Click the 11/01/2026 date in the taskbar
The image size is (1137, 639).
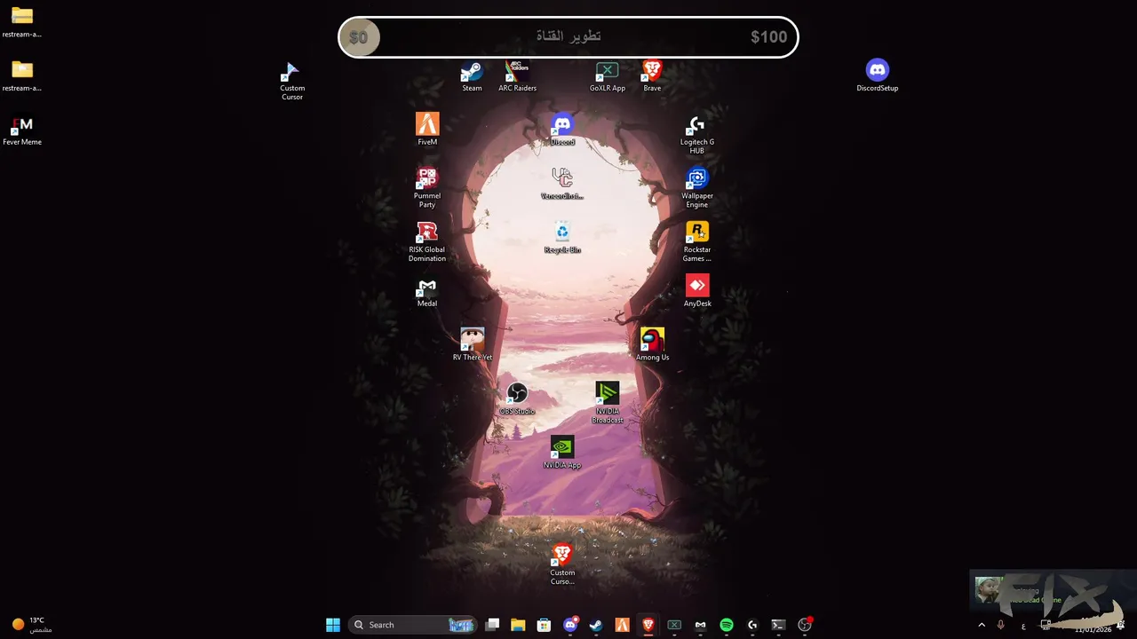(1093, 630)
